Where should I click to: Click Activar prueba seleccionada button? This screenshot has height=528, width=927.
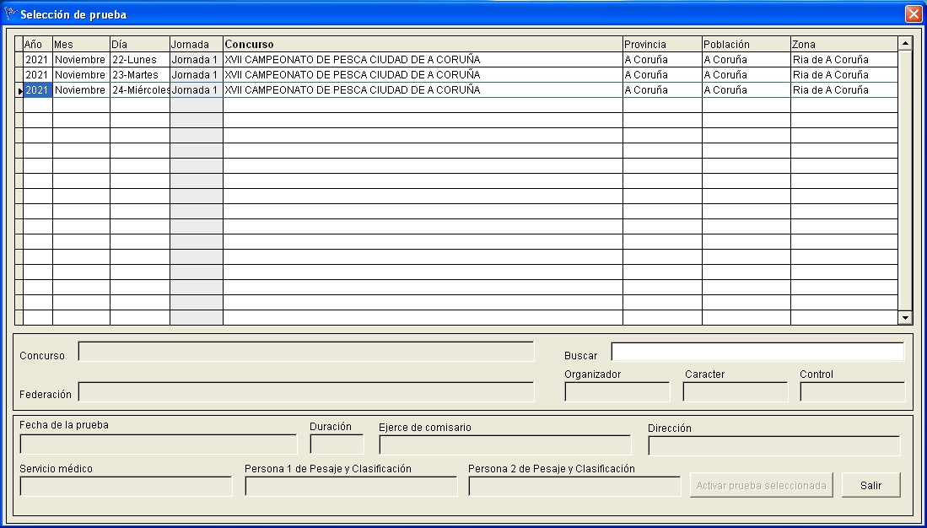click(762, 486)
